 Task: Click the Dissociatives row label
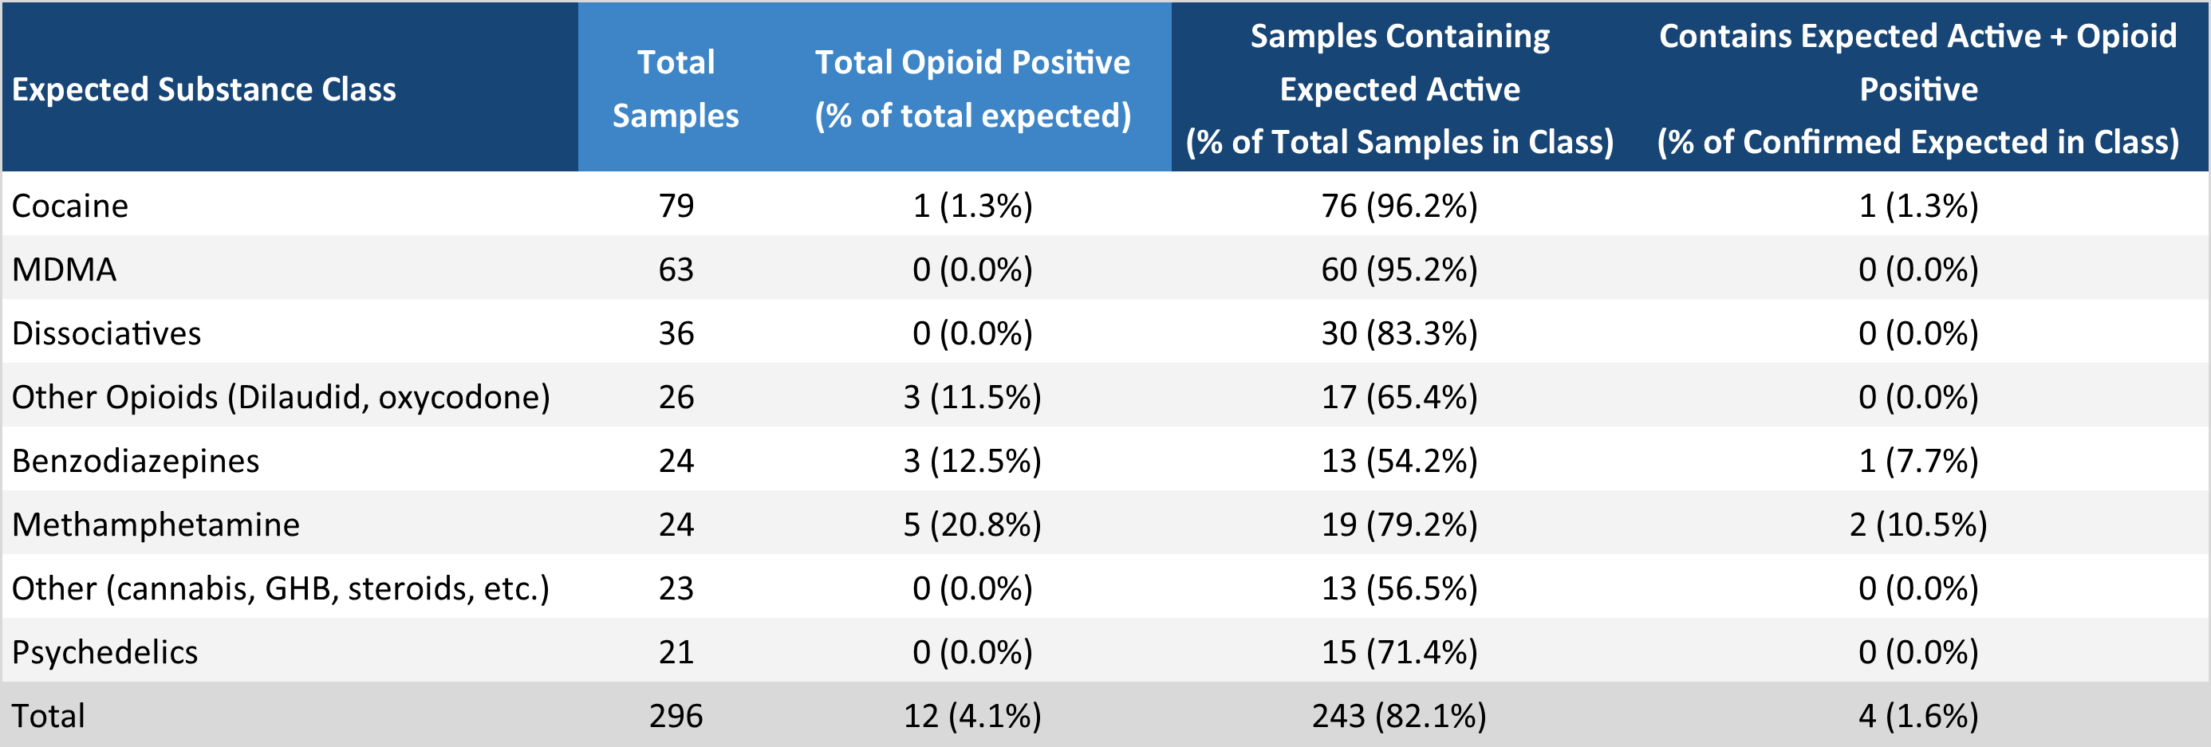click(x=106, y=332)
